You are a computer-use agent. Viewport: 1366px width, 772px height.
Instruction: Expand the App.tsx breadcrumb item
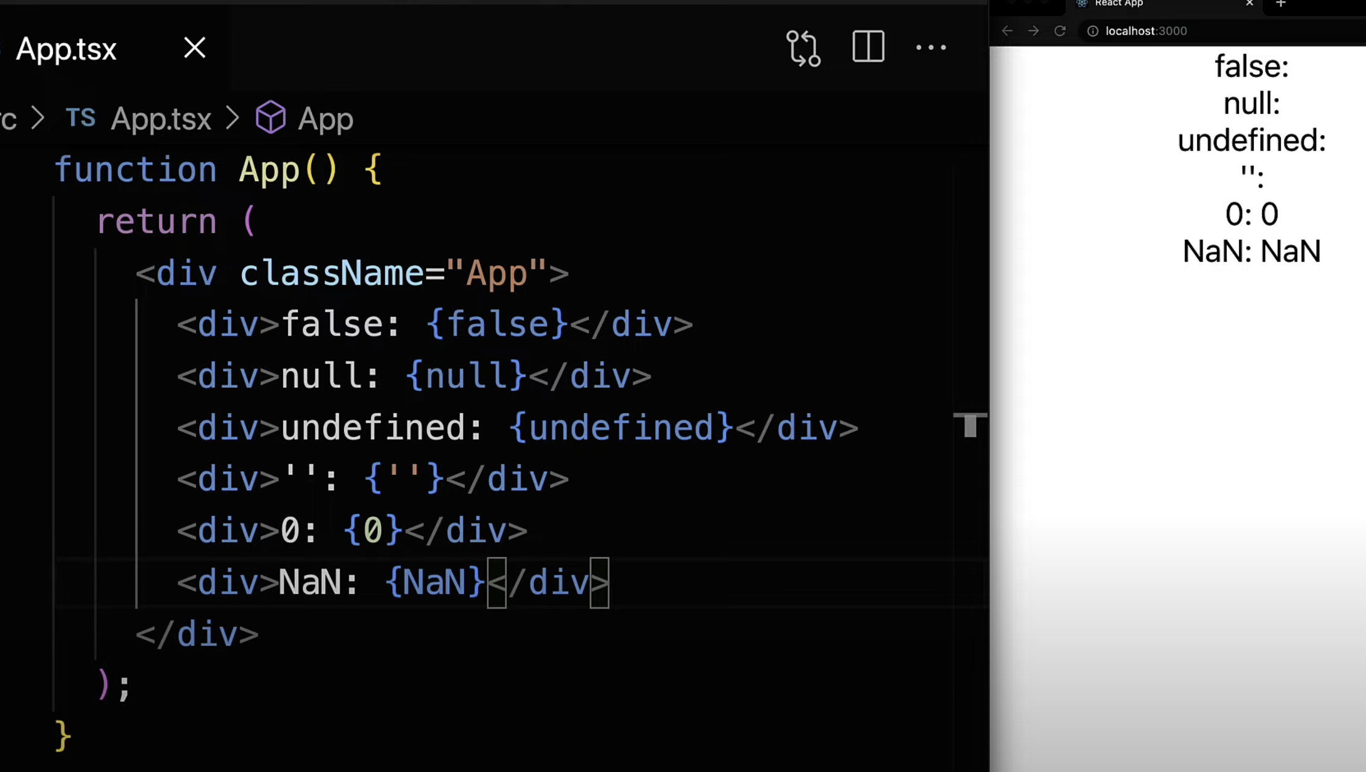[x=160, y=118]
